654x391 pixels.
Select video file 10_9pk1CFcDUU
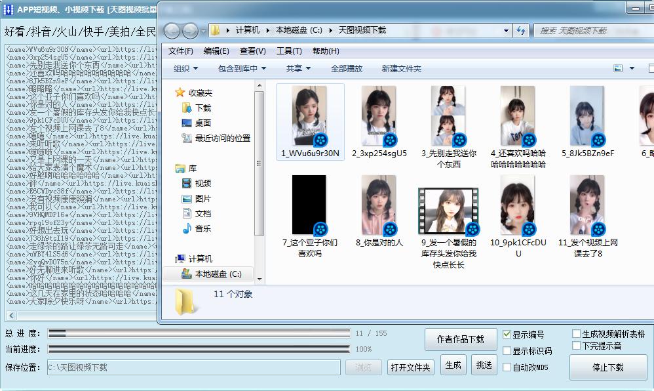click(x=518, y=216)
